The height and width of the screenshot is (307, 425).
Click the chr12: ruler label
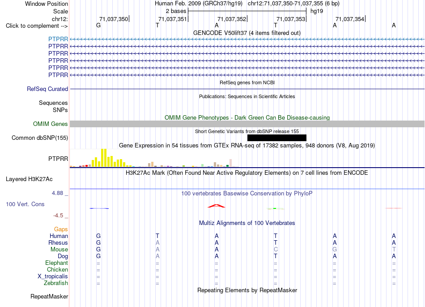coord(59,19)
